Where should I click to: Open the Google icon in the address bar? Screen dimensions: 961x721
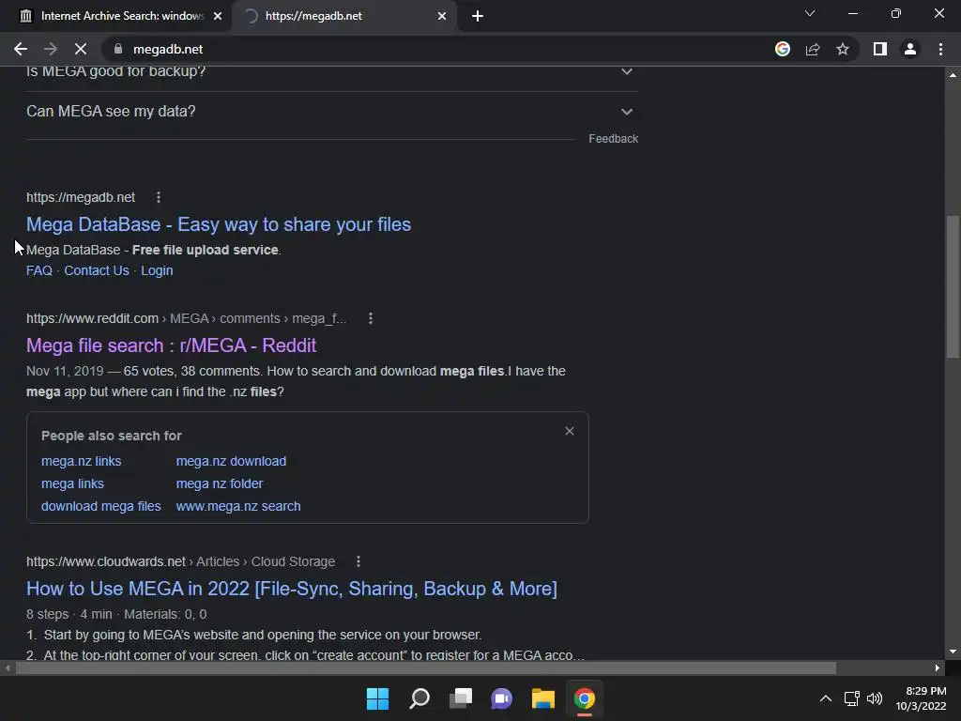point(783,49)
